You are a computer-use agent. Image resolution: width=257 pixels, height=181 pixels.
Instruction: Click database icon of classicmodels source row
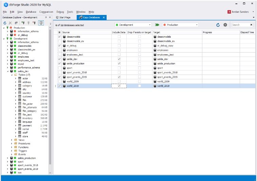64,37
